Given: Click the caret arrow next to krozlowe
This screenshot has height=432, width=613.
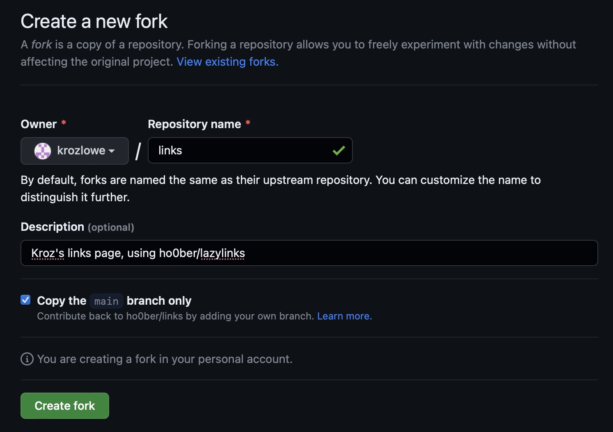Looking at the screenshot, I should pyautogui.click(x=112, y=151).
